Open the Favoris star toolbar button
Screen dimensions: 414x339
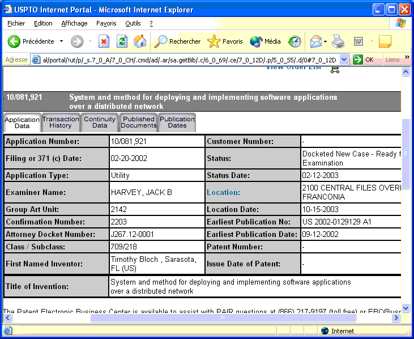coord(225,41)
